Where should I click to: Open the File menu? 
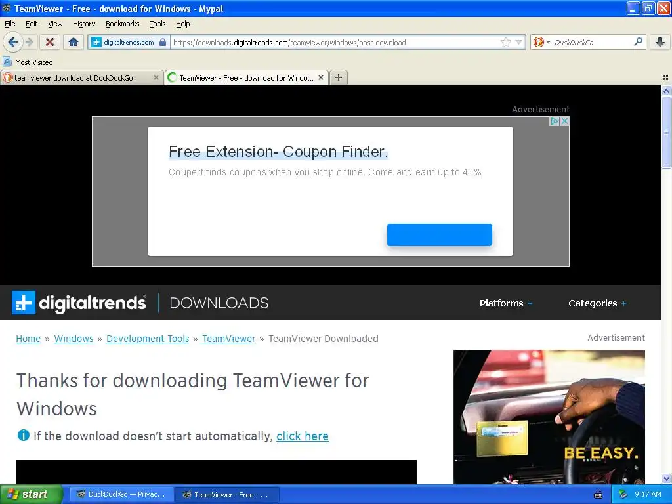click(10, 24)
